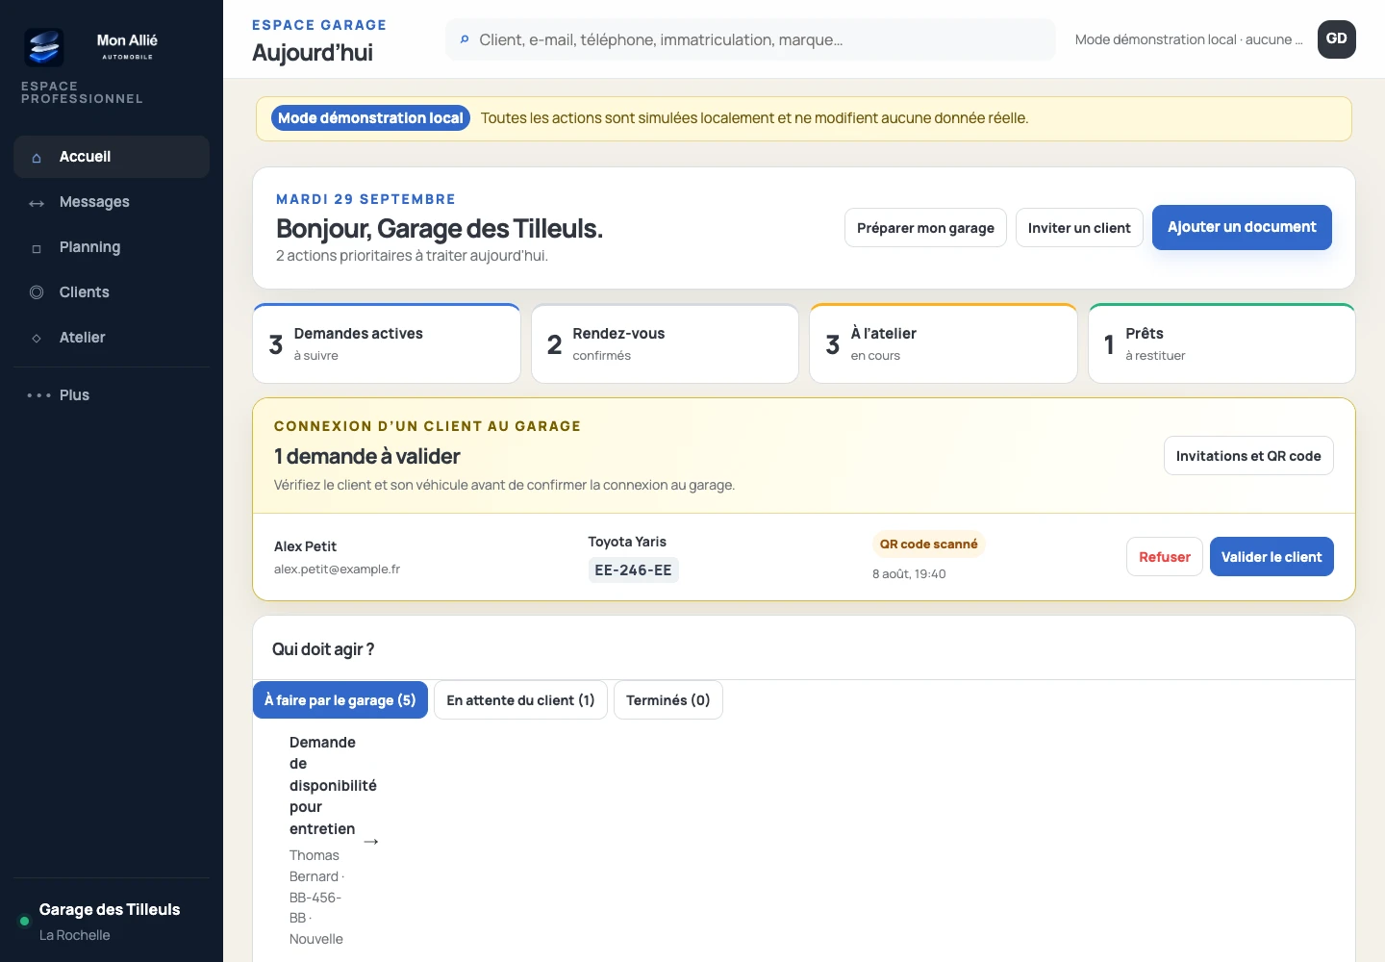This screenshot has width=1385, height=962.
Task: Open the Rendez-vous confirmés card
Action: click(665, 343)
